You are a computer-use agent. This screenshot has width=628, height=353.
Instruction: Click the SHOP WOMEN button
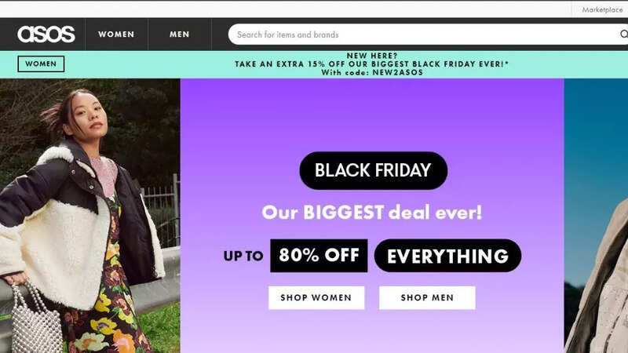(x=316, y=297)
